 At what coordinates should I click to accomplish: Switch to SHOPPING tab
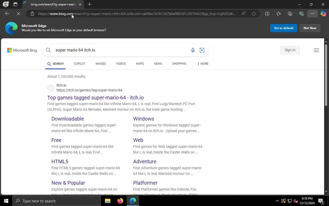pos(179,64)
